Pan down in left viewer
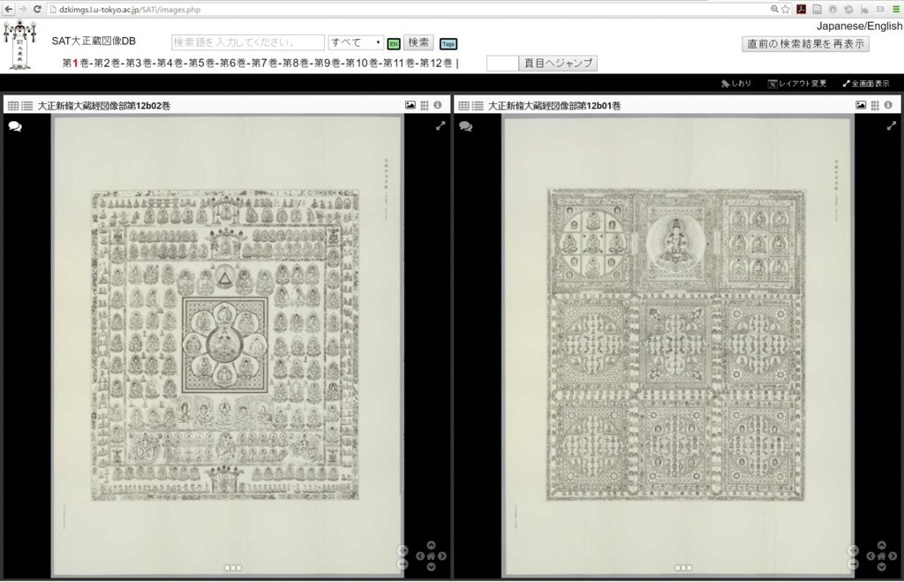Viewport: 904px width, 582px height. 431,567
